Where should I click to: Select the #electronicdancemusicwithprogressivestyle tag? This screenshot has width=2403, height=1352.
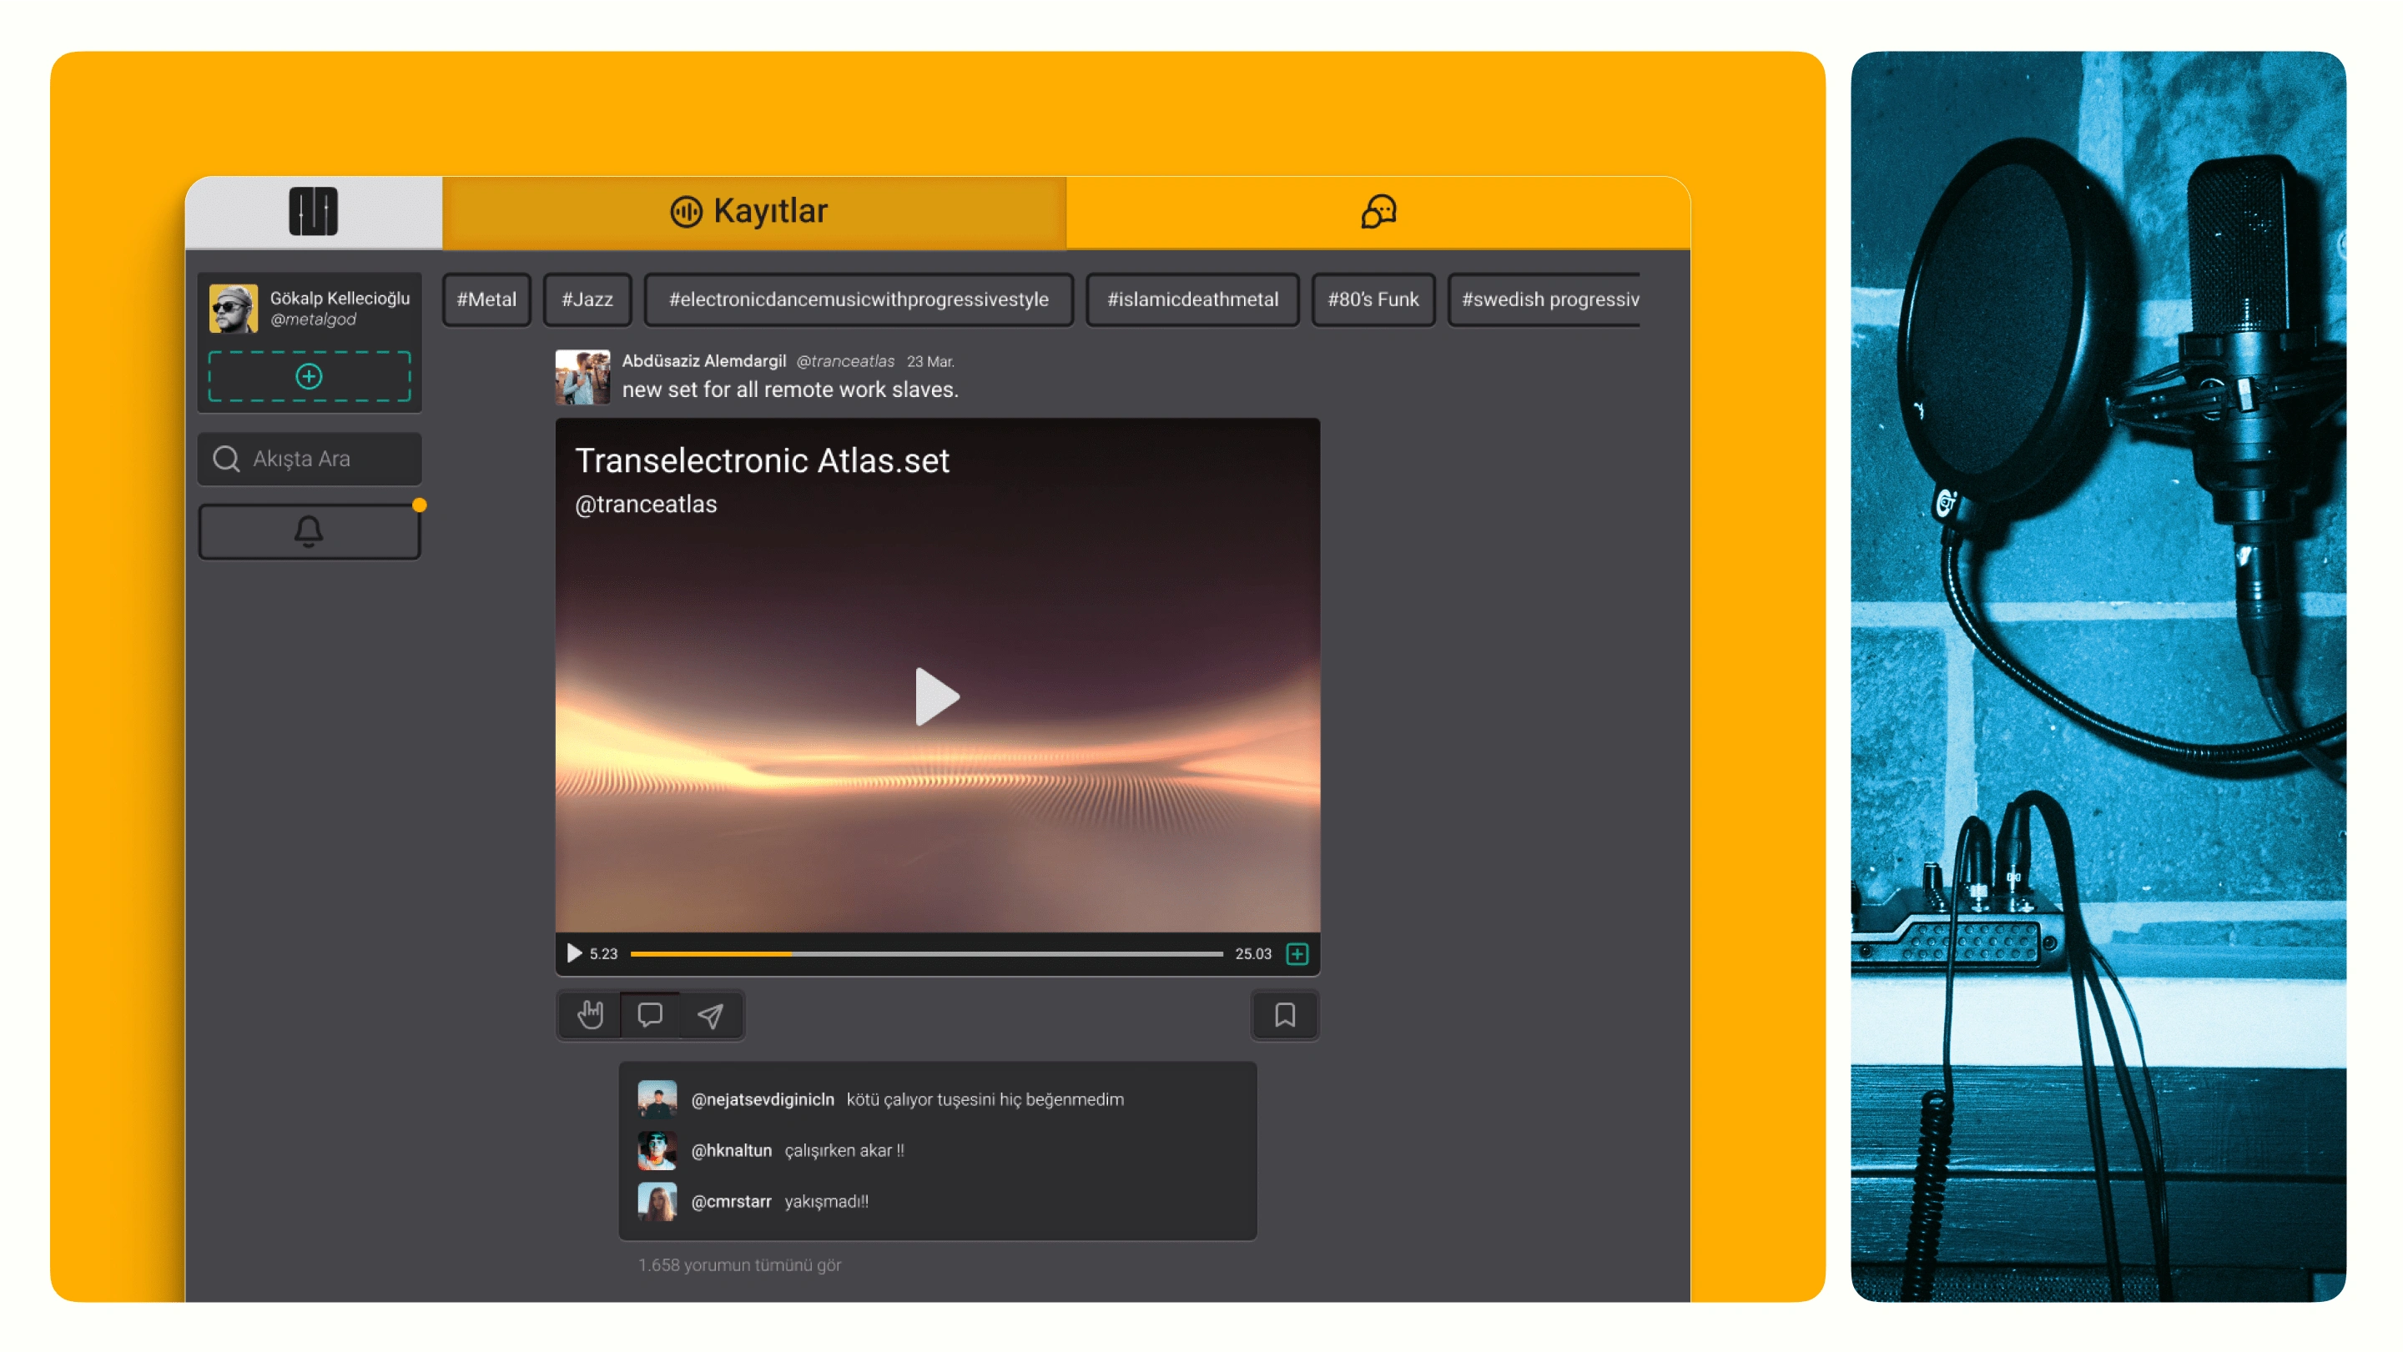[859, 299]
